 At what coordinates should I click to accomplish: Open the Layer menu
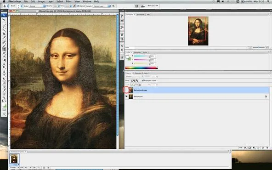pyautogui.click(x=51, y=1)
